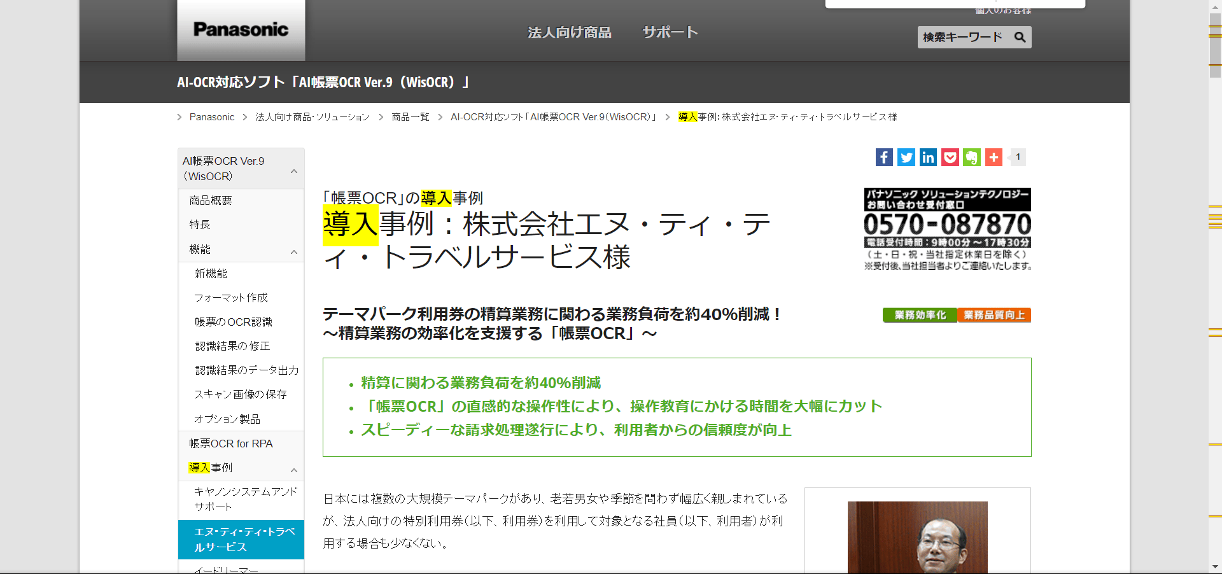This screenshot has width=1222, height=574.
Task: Click the 検索キーワード search field
Action: 964,37
